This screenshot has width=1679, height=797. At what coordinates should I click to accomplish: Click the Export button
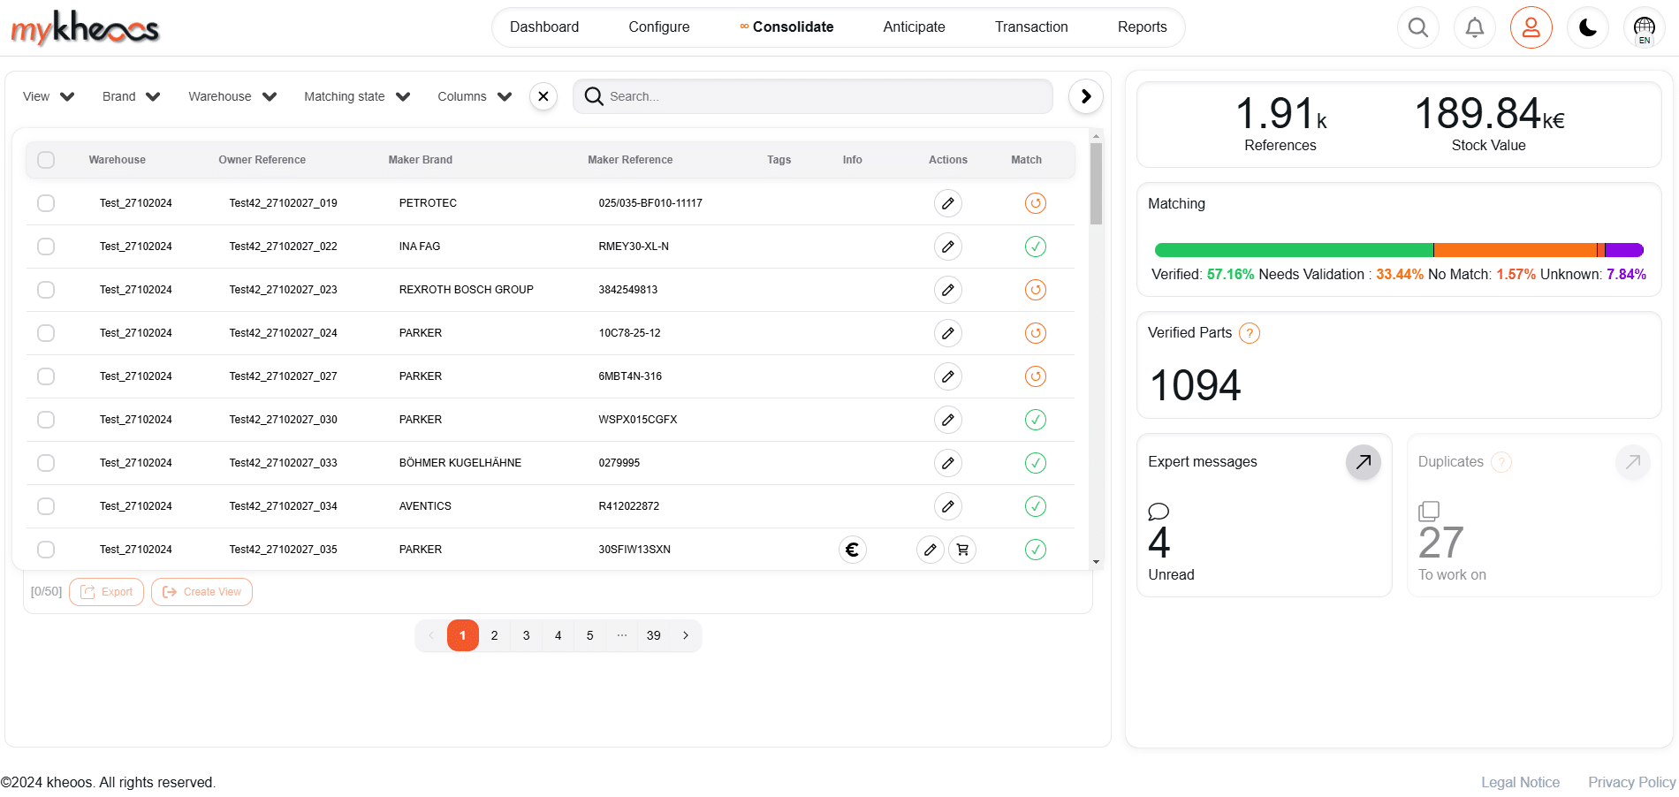[107, 592]
